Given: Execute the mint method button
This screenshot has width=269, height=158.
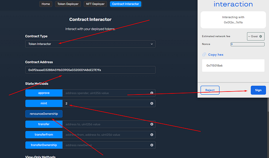Looking at the screenshot, I should click(44, 103).
